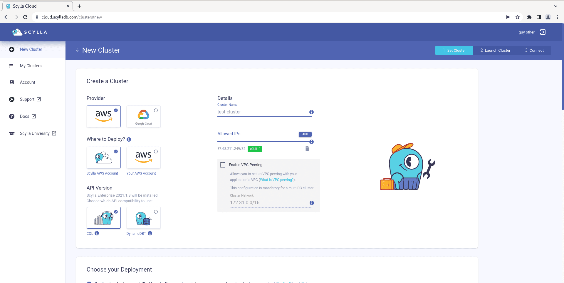
Task: Select the DynamoDB API version card
Action: [144, 218]
